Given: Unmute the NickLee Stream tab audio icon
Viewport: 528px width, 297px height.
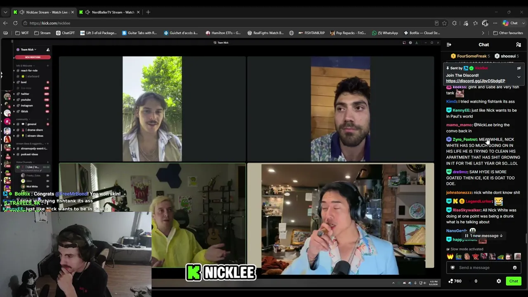Looking at the screenshot, I should point(22,12).
